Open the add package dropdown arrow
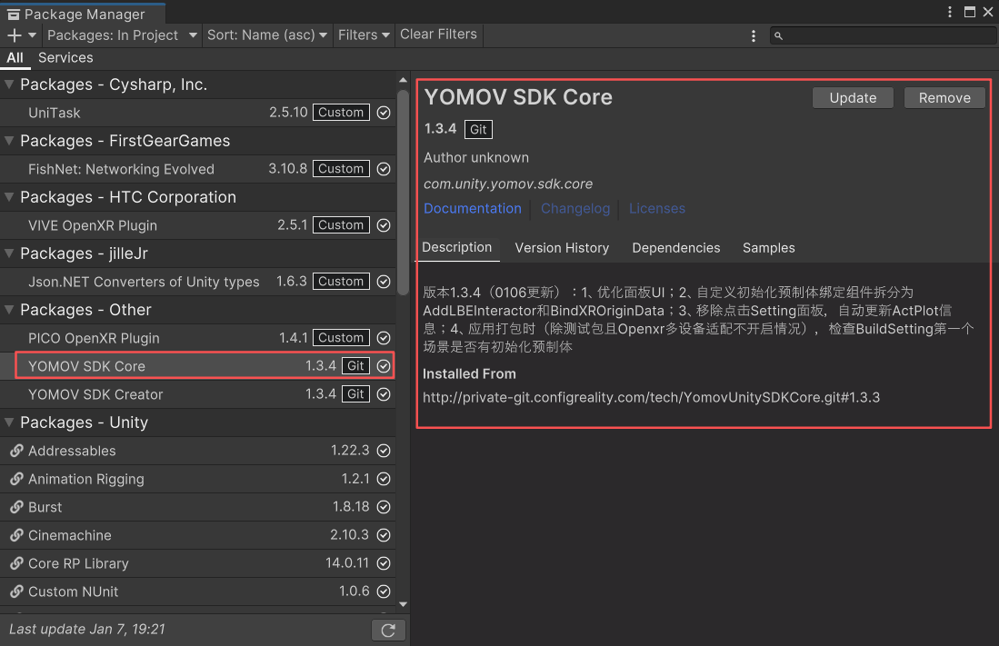This screenshot has height=646, width=999. [x=32, y=35]
